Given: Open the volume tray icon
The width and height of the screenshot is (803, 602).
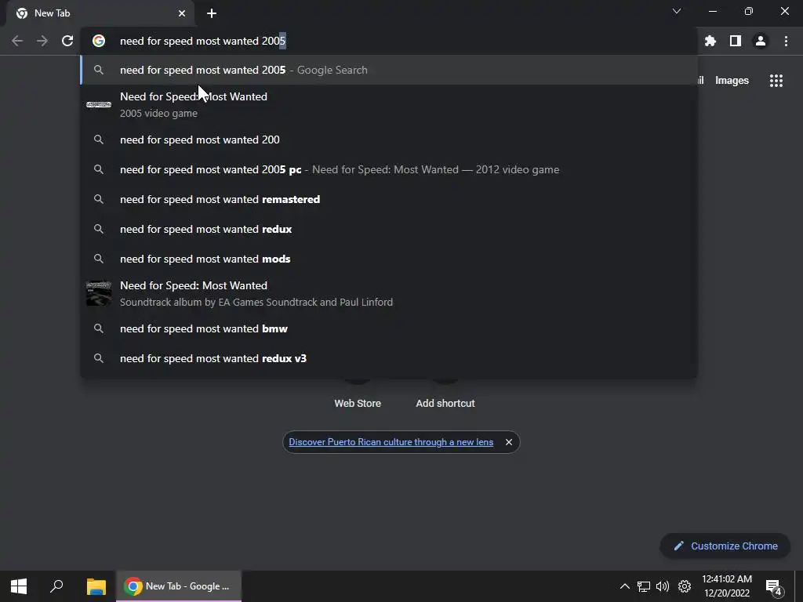Looking at the screenshot, I should pos(663,586).
